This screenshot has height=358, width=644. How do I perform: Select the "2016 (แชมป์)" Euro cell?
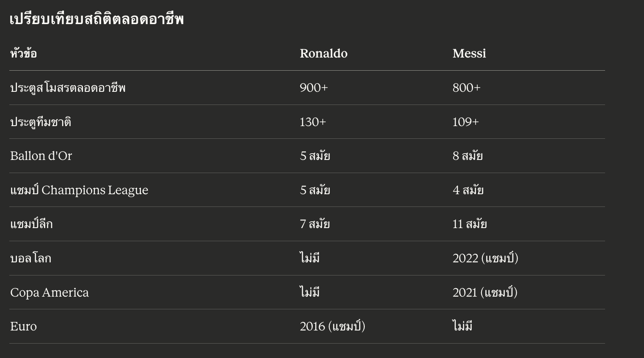tap(332, 327)
